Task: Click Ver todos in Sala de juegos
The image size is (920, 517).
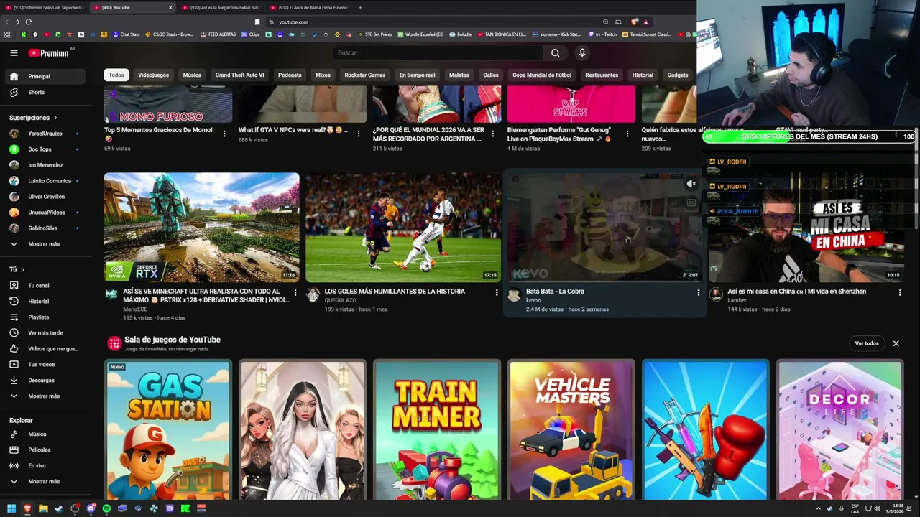Action: coord(867,343)
